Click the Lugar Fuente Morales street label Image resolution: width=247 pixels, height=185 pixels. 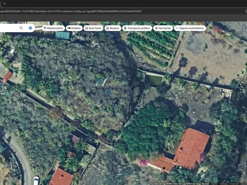[12, 150]
